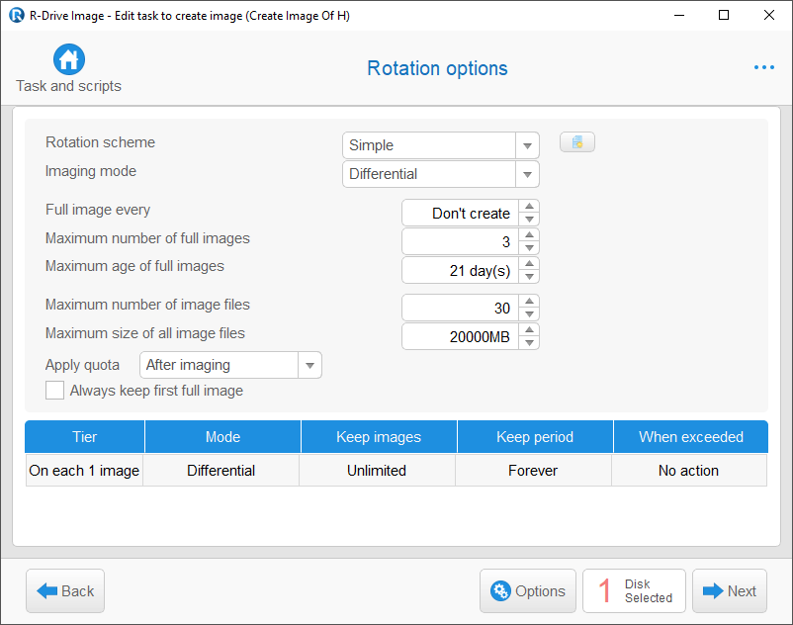
Task: Click the Keep images column header
Action: point(379,437)
